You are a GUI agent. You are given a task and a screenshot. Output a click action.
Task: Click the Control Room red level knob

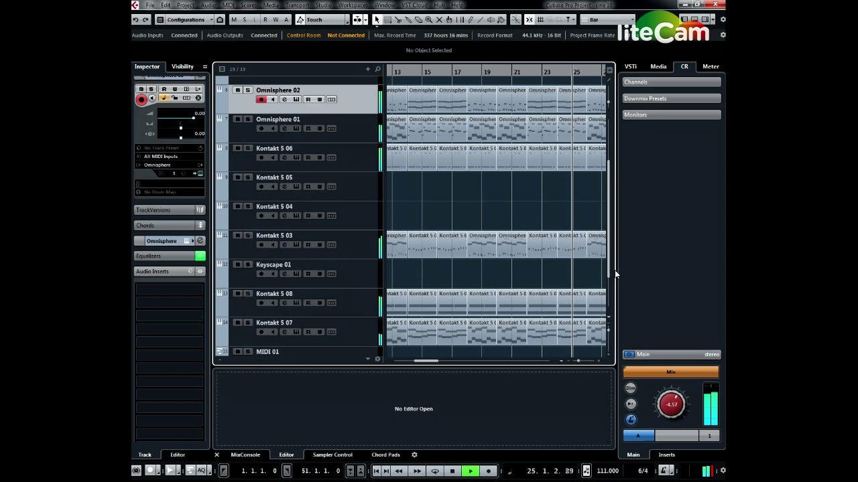click(672, 404)
